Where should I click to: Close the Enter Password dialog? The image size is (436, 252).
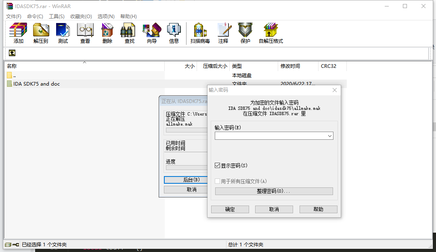tap(335, 90)
